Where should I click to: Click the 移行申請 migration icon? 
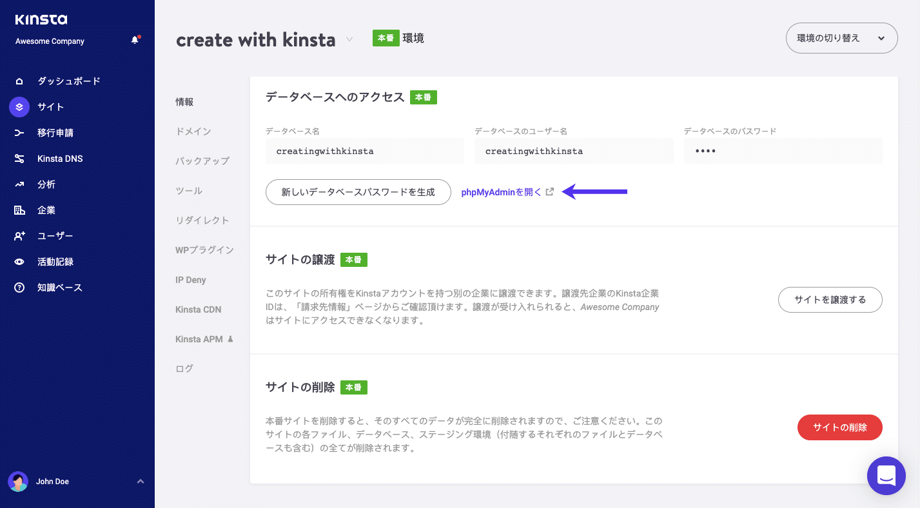19,132
